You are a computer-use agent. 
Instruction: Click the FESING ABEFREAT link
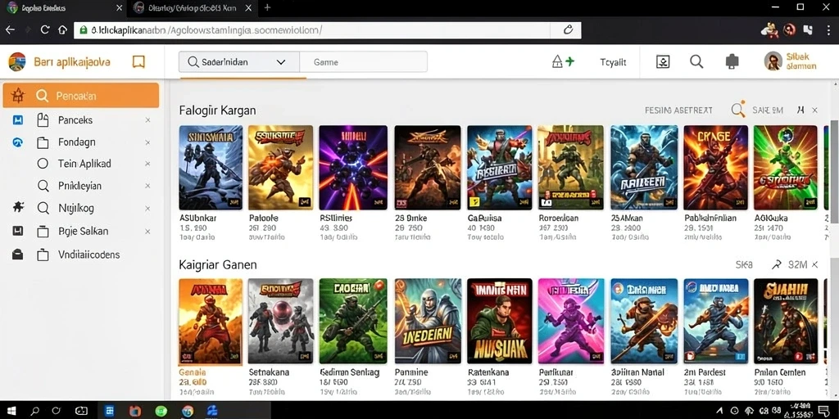(x=678, y=110)
